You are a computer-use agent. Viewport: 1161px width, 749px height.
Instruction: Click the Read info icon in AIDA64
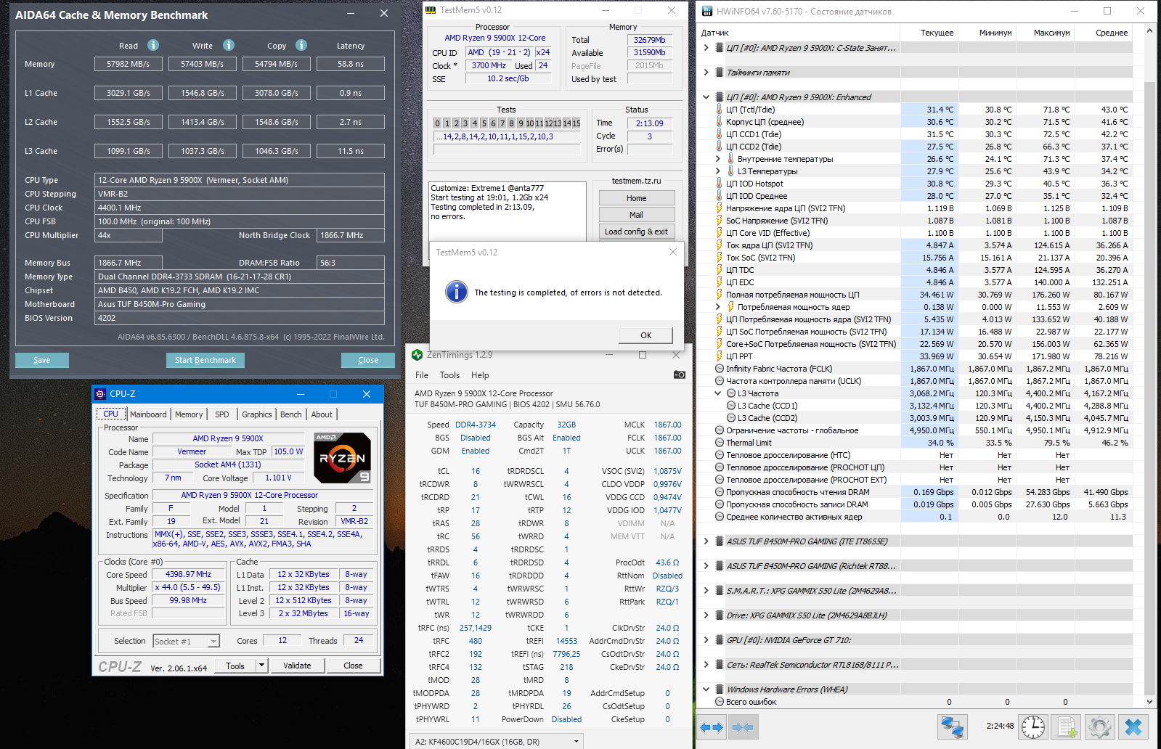tap(153, 45)
